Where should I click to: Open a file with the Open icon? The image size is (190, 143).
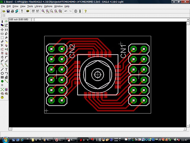[x=4, y=11]
